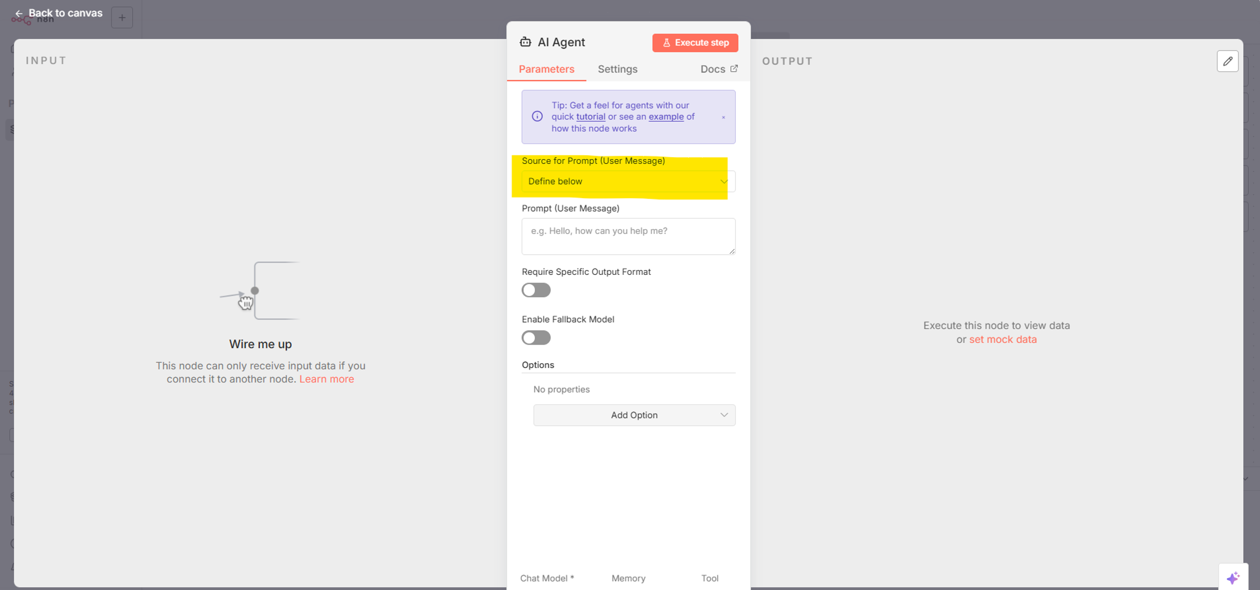1260x590 pixels.
Task: Click the edit pencil icon in Output panel
Action: point(1227,61)
